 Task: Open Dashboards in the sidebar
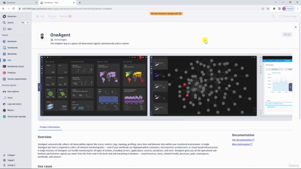pyautogui.click(x=13, y=48)
